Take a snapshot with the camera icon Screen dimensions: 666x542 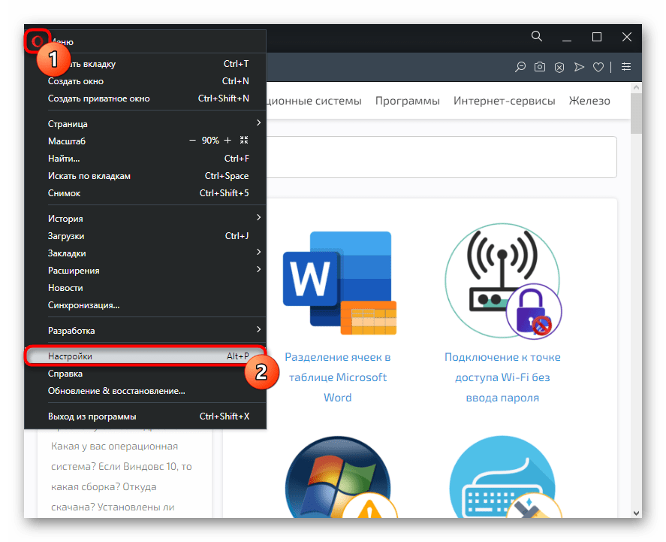[x=539, y=67]
